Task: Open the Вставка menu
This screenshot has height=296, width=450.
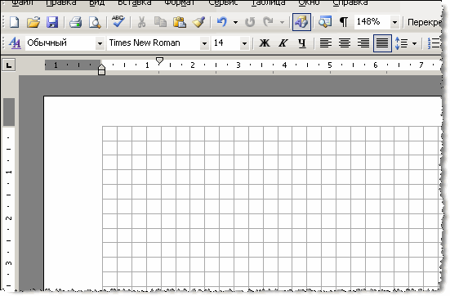Action: pos(135,2)
